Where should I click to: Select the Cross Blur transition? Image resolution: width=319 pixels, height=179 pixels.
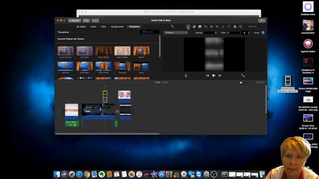[x=84, y=51]
